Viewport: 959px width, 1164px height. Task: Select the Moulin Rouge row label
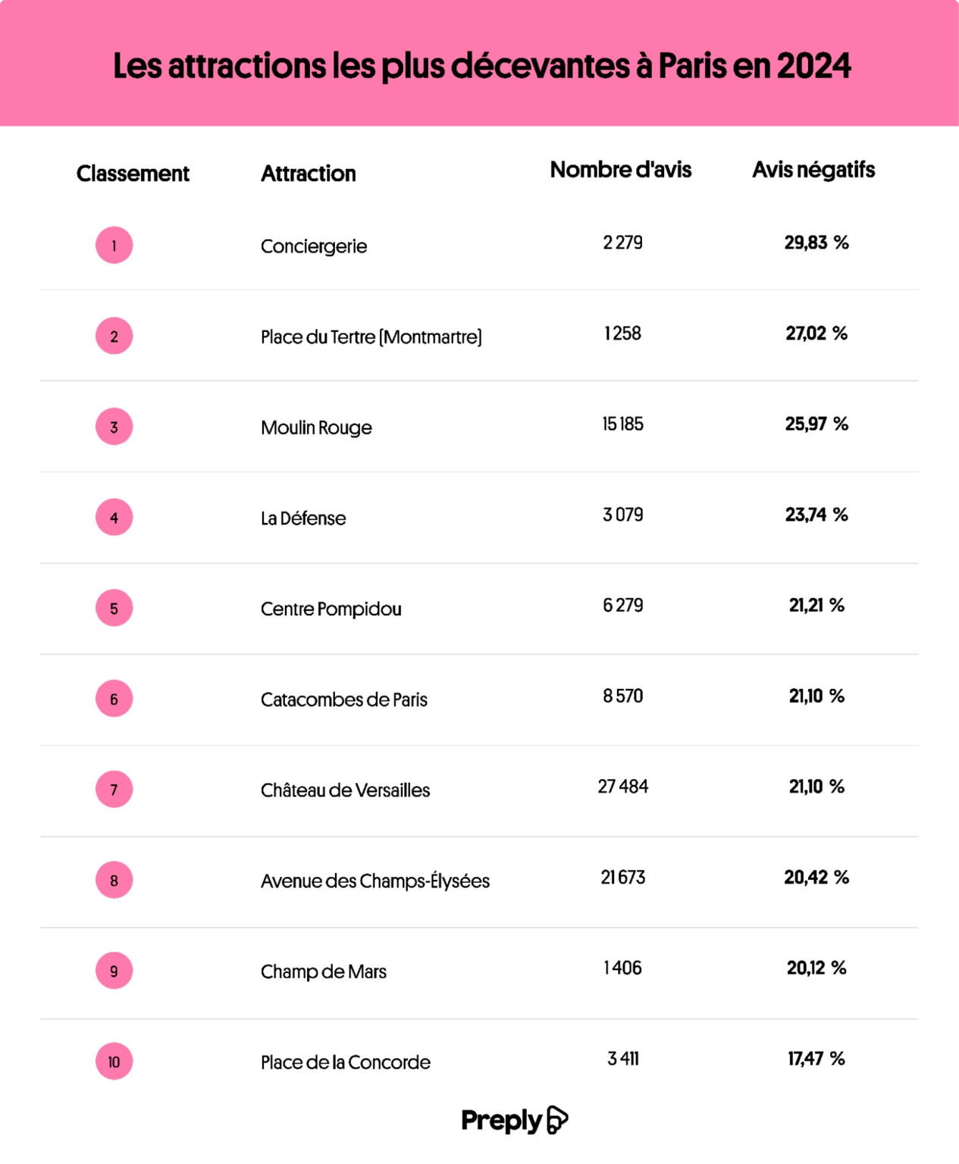coord(316,427)
